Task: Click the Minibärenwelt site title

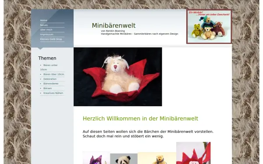Action: coord(114,25)
